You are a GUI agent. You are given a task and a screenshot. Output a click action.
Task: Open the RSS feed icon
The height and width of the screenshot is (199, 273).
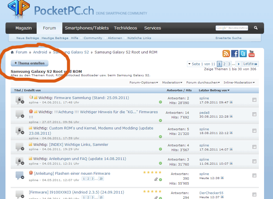click(x=226, y=54)
